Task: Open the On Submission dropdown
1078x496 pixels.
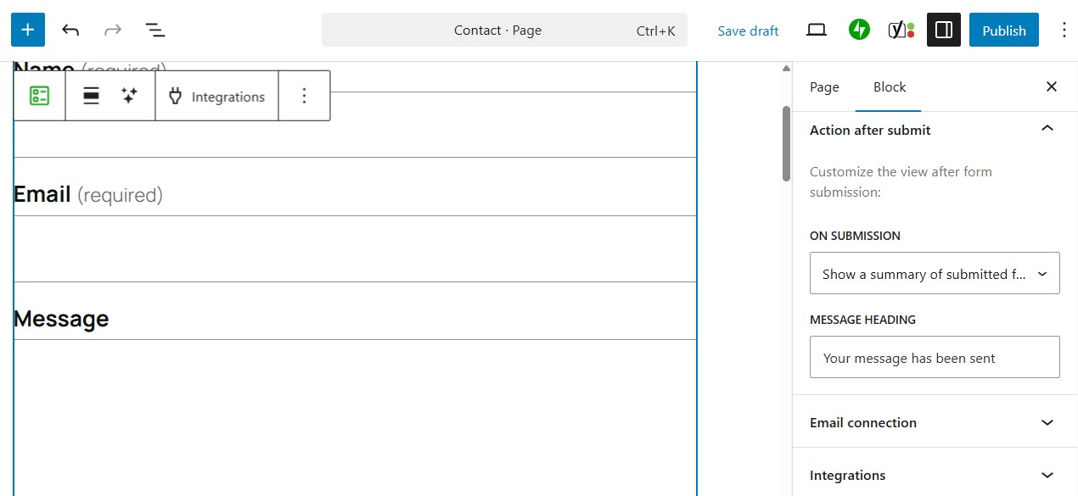Action: click(934, 273)
